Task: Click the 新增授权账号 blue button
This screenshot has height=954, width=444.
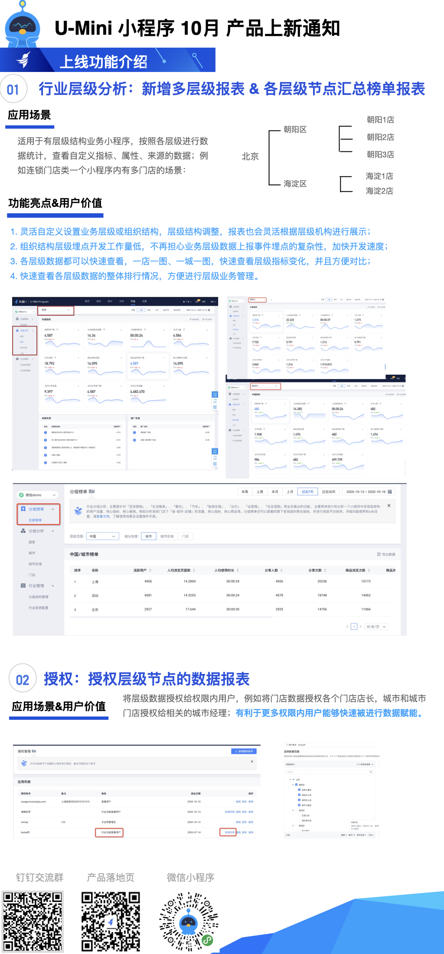Action: click(245, 751)
